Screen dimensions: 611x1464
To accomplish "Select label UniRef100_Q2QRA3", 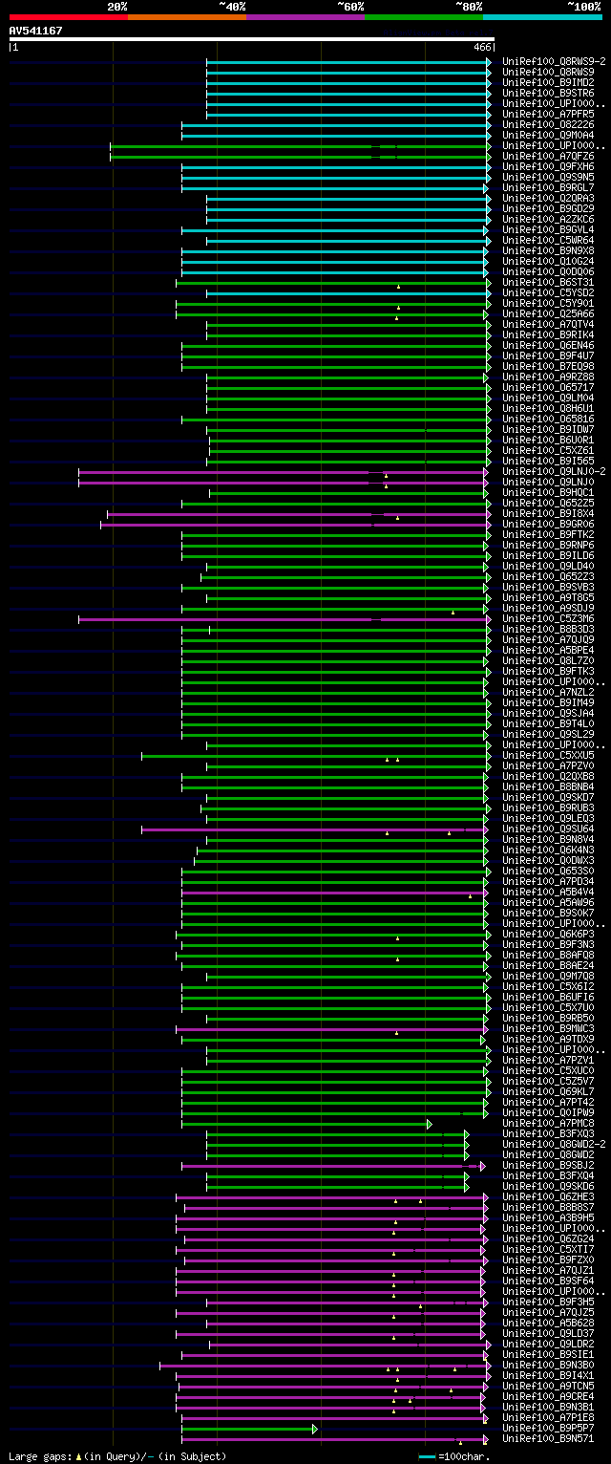I will pos(548,198).
